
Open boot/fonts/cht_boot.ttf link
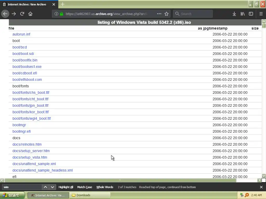click(x=30, y=99)
